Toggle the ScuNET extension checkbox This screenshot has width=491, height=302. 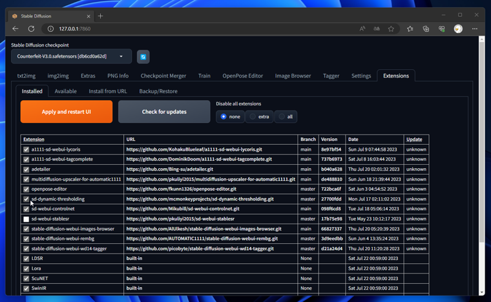click(x=26, y=279)
